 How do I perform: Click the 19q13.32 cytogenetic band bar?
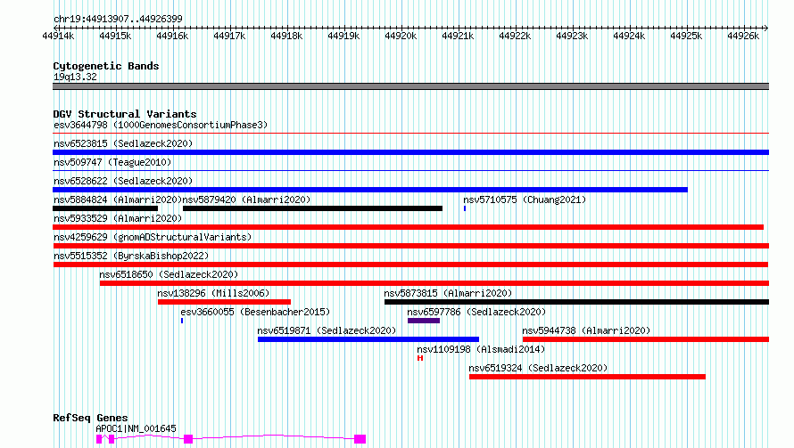pos(410,86)
